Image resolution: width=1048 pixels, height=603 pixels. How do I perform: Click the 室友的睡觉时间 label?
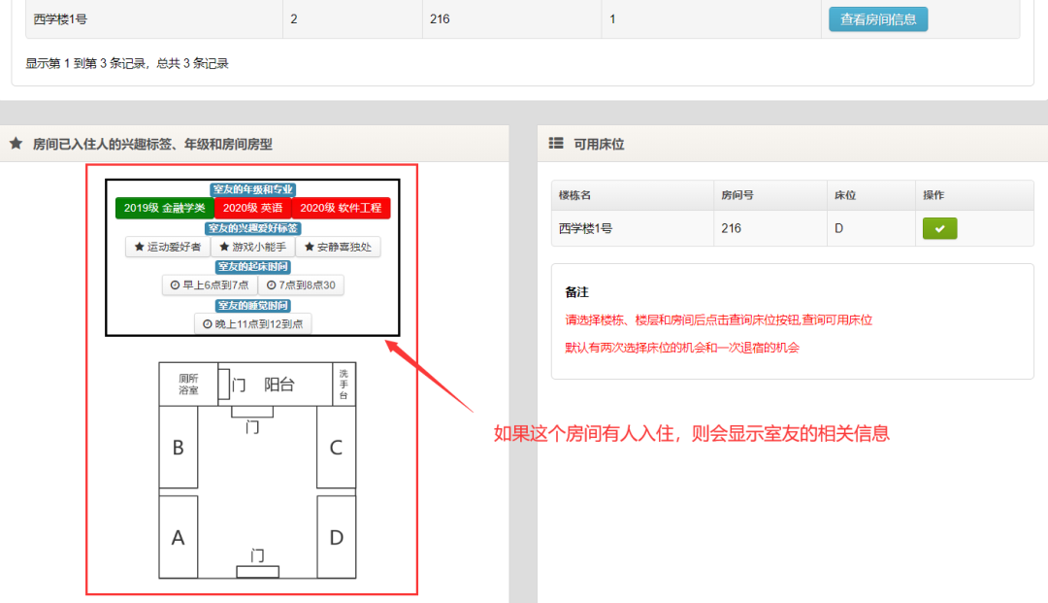point(252,305)
